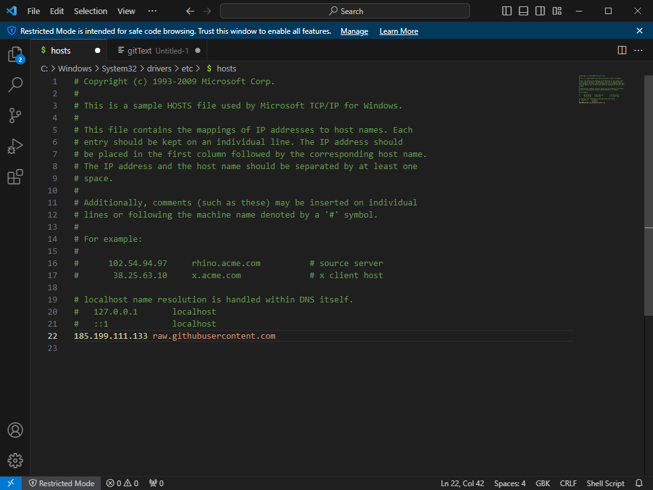This screenshot has height=490, width=653.
Task: Show errors and warnings count in status bar
Action: 122,484
